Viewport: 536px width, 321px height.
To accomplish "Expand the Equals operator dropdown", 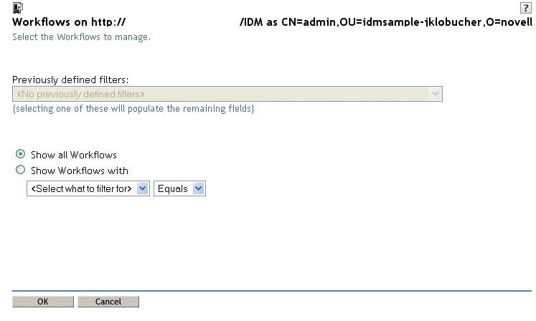I will click(x=179, y=188).
